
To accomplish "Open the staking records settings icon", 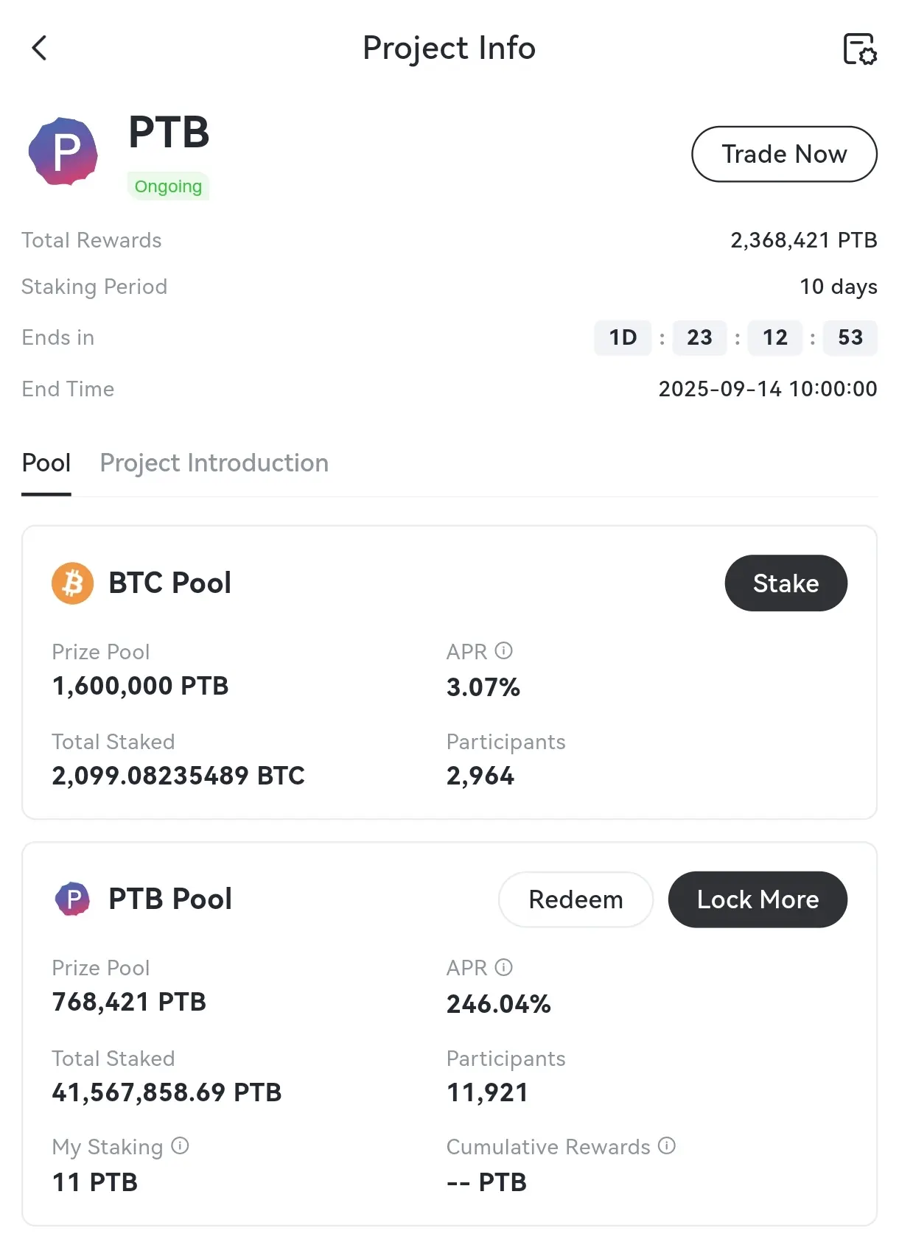I will tap(859, 49).
